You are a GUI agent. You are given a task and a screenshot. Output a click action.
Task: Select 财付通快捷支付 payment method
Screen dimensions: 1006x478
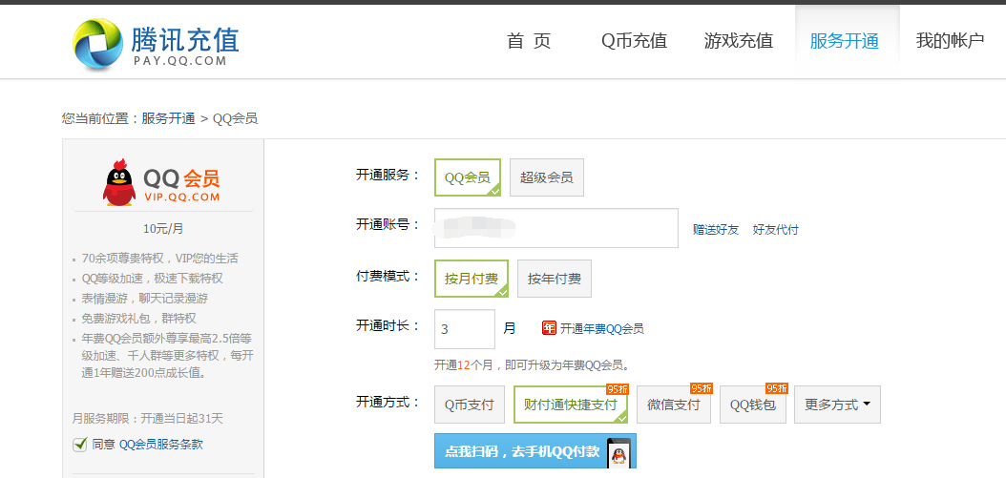point(571,405)
